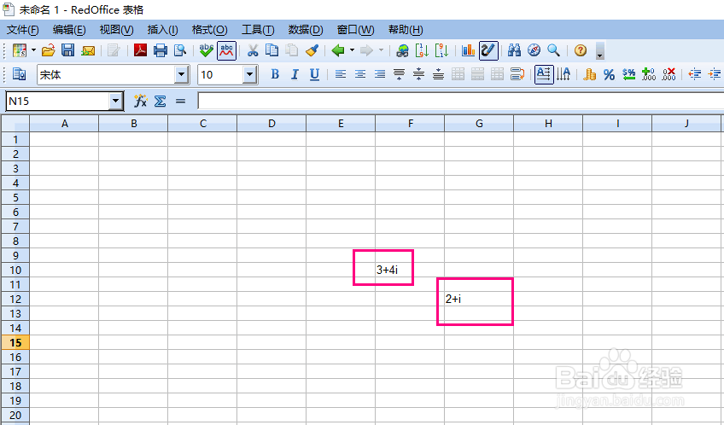Insert hyperlink with globe chain icon

point(402,50)
